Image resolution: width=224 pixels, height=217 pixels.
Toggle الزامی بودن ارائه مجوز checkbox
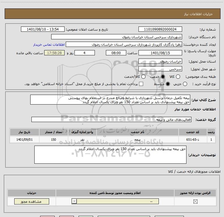[x=195, y=202]
